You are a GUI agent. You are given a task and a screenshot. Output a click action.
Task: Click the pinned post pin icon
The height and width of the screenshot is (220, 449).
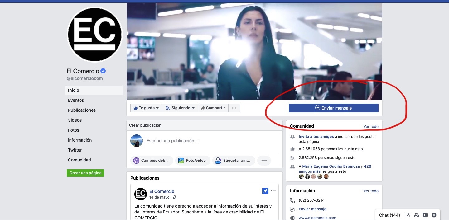[x=265, y=191]
